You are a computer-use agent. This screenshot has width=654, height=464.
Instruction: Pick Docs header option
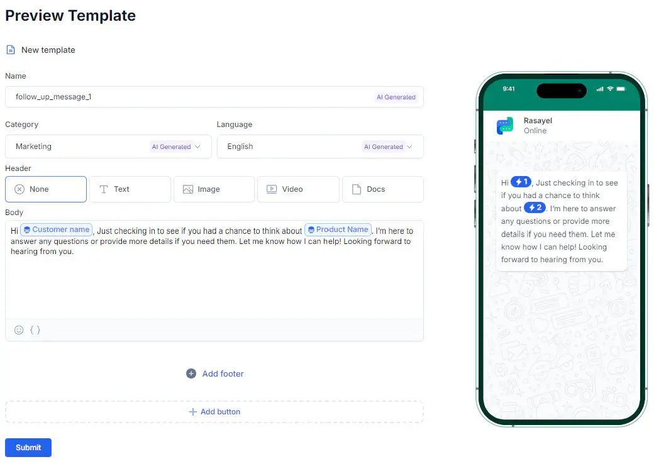383,189
